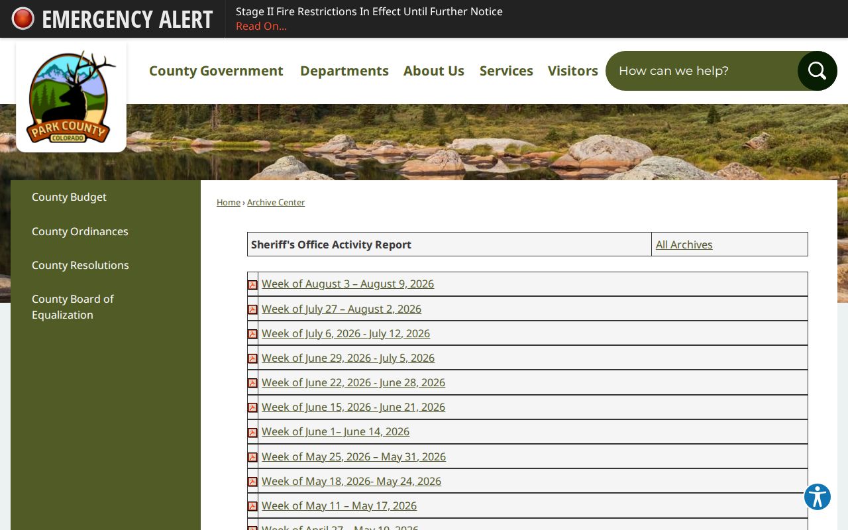Screen dimensions: 848x530
Task: Click the 'How can we help?' search field
Action: (702, 71)
